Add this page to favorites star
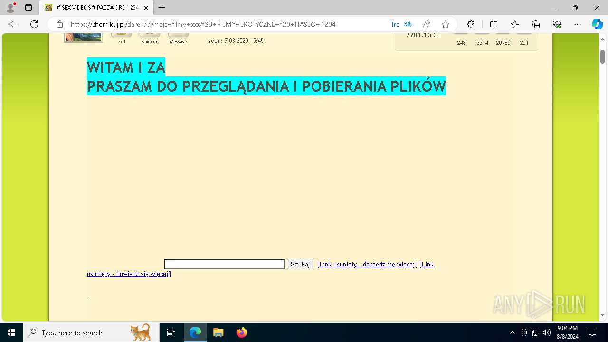 pos(446,24)
